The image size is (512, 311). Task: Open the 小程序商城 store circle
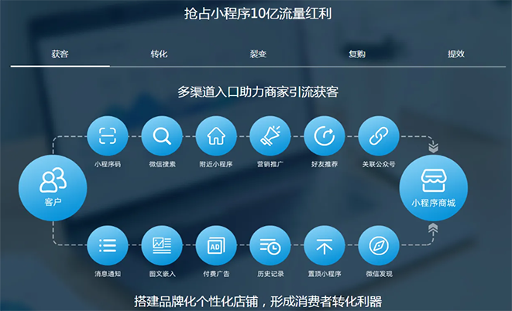point(433,186)
